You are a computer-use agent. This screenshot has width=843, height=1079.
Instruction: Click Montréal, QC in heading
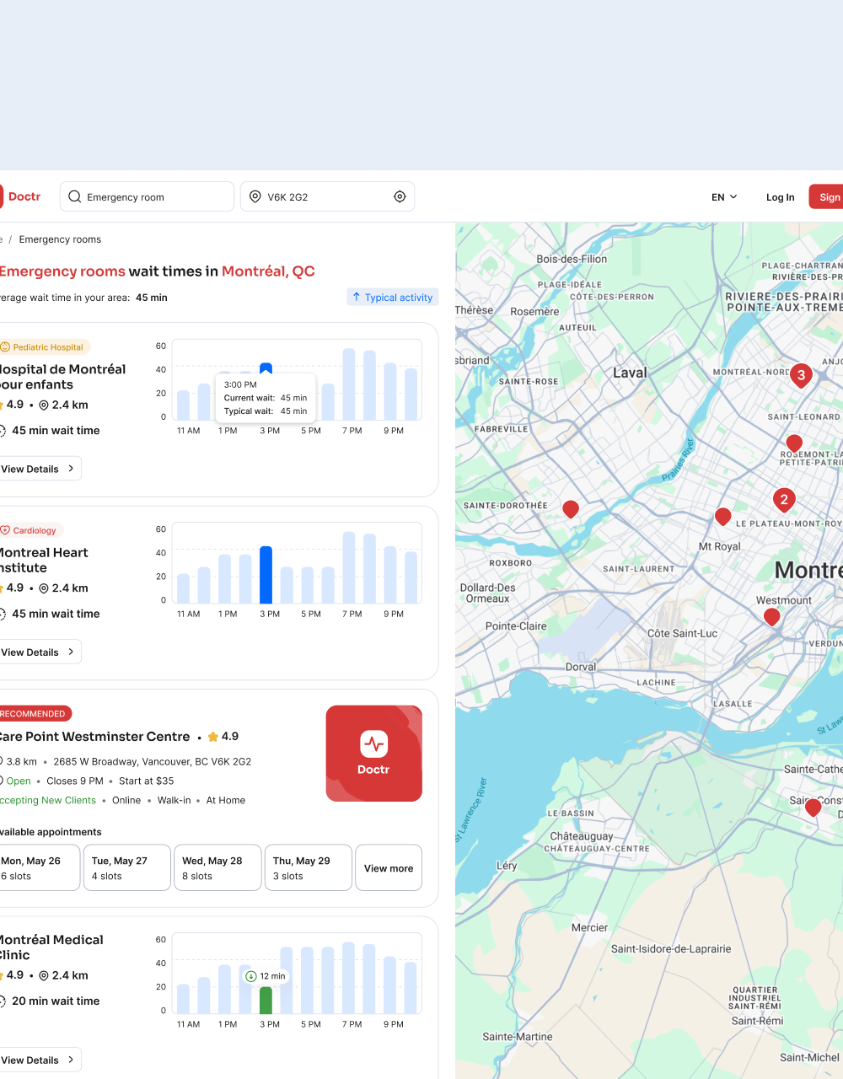268,271
